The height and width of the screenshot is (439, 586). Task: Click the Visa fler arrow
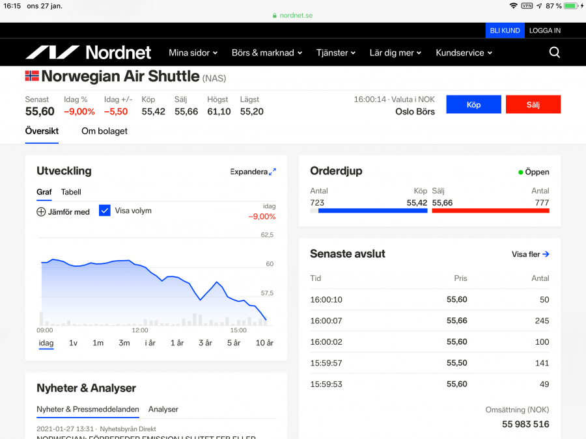[x=546, y=254]
